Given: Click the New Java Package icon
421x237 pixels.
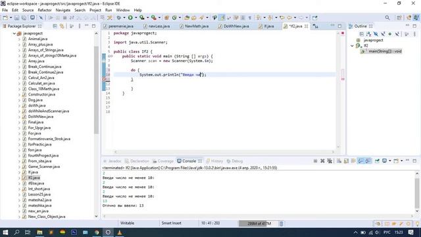Looking at the screenshot, I should 166,18.
